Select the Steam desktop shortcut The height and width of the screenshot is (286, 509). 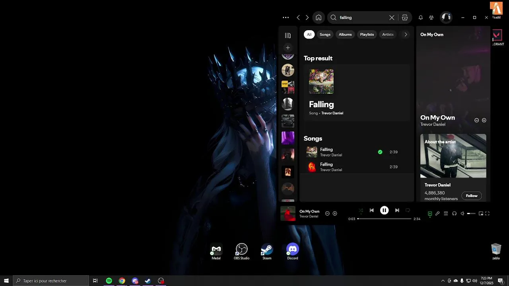tap(267, 251)
